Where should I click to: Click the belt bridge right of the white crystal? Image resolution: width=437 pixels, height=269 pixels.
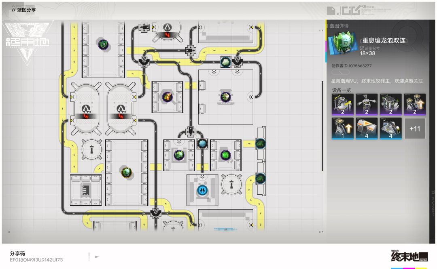point(237,62)
